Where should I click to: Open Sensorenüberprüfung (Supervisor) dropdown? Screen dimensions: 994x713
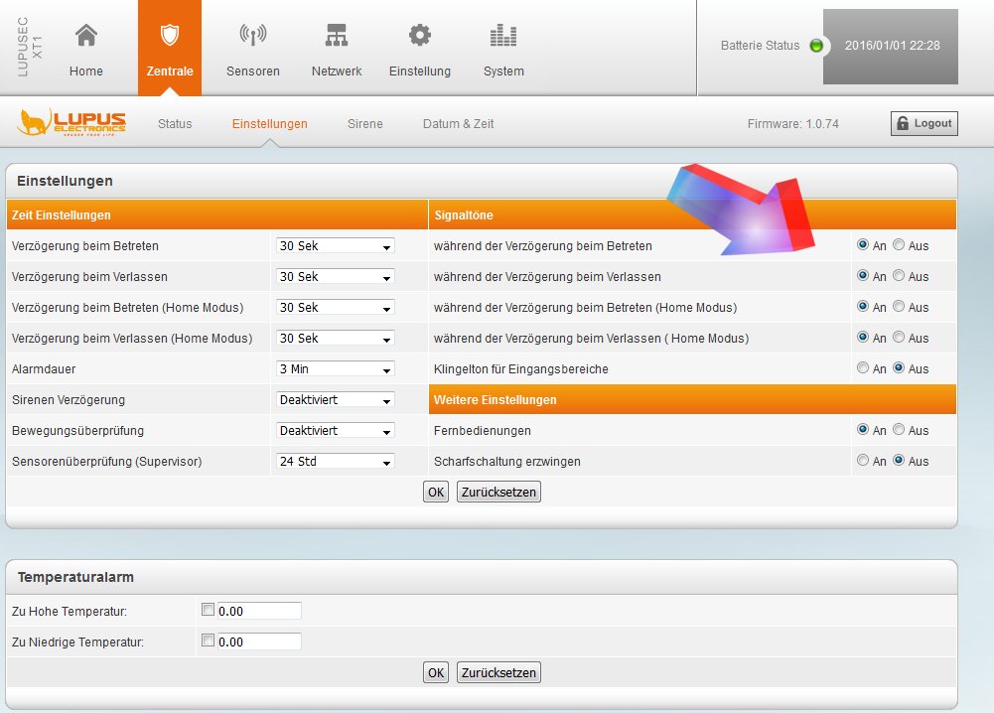click(x=336, y=462)
